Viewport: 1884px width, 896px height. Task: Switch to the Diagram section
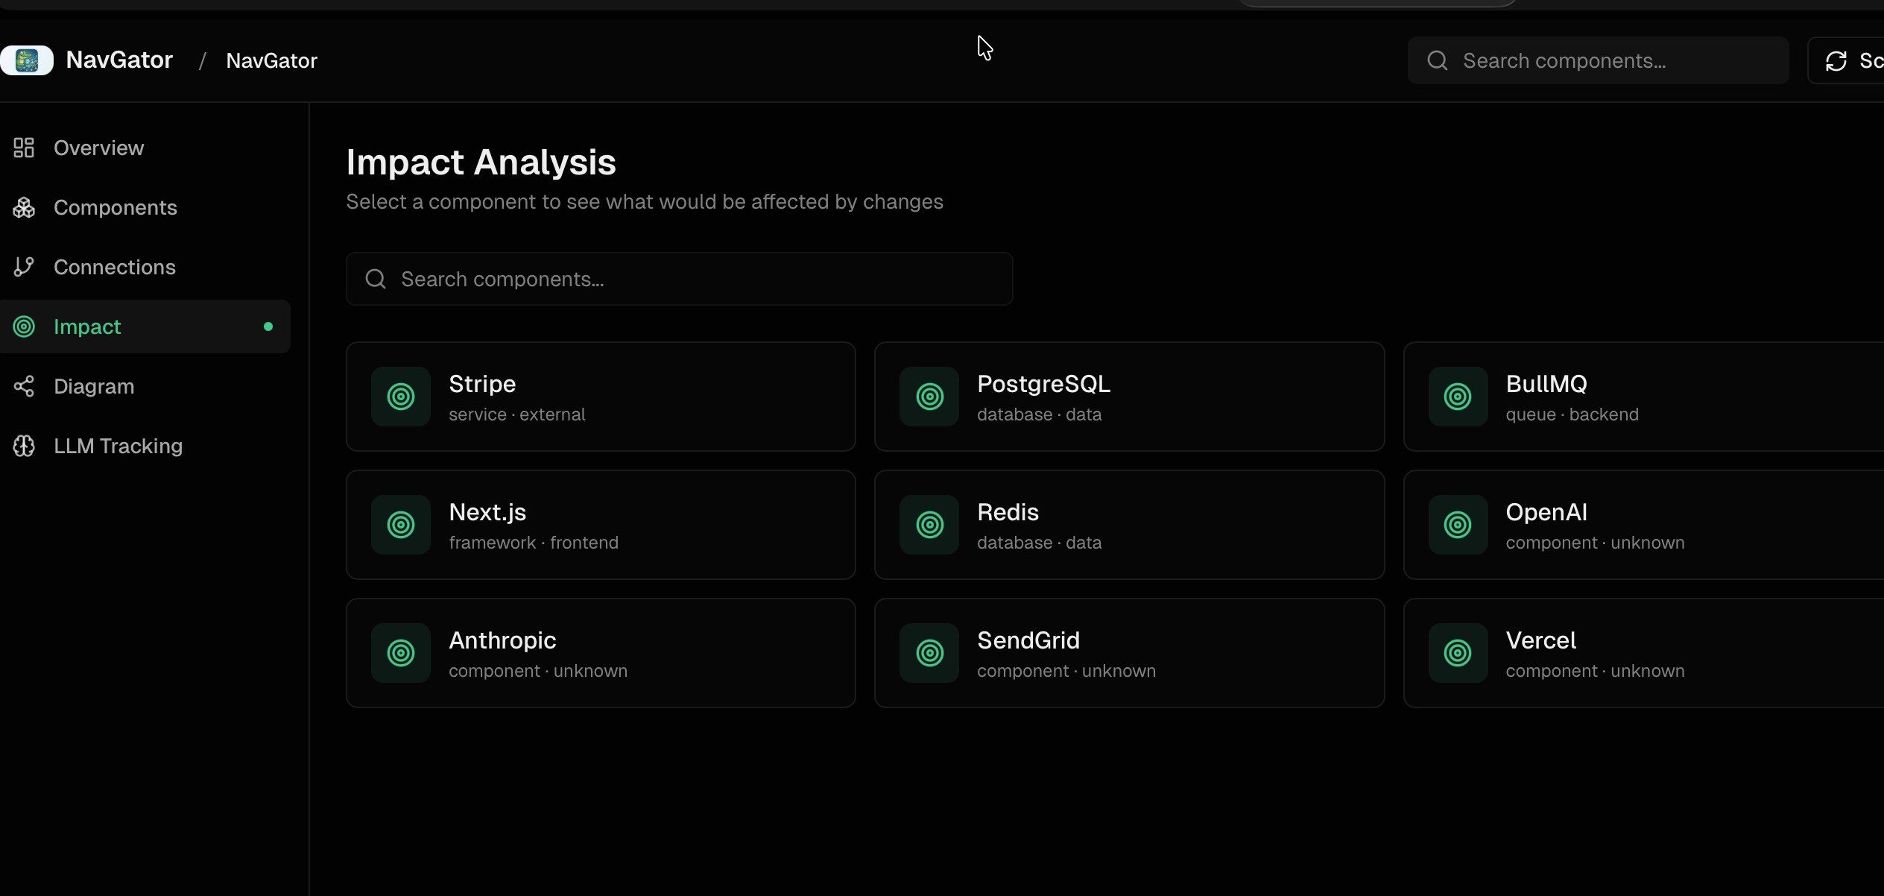[x=94, y=386]
